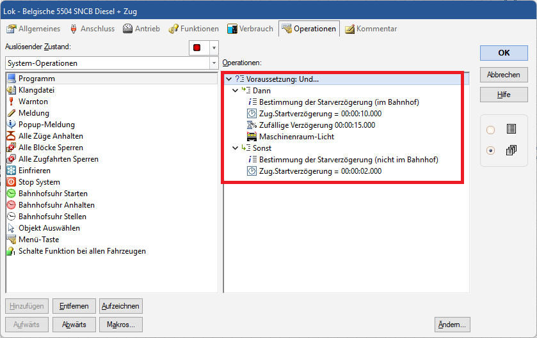
Task: Click the Maschinenraum-Licht operation icon
Action: [252, 137]
